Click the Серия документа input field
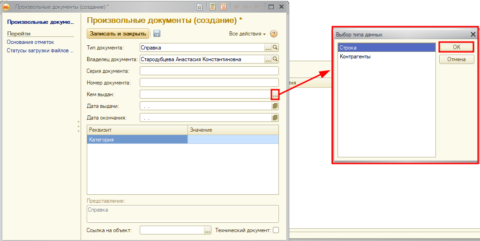Screen dimensions: 480x241 209,71
